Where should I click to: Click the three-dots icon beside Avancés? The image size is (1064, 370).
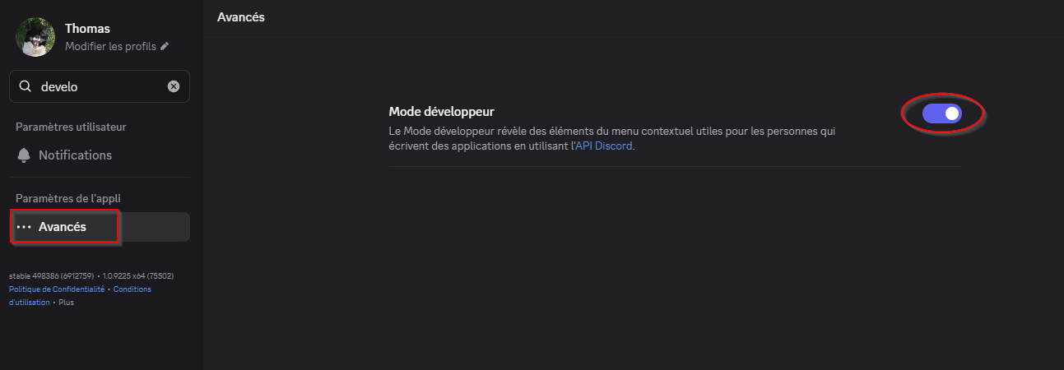[x=24, y=227]
